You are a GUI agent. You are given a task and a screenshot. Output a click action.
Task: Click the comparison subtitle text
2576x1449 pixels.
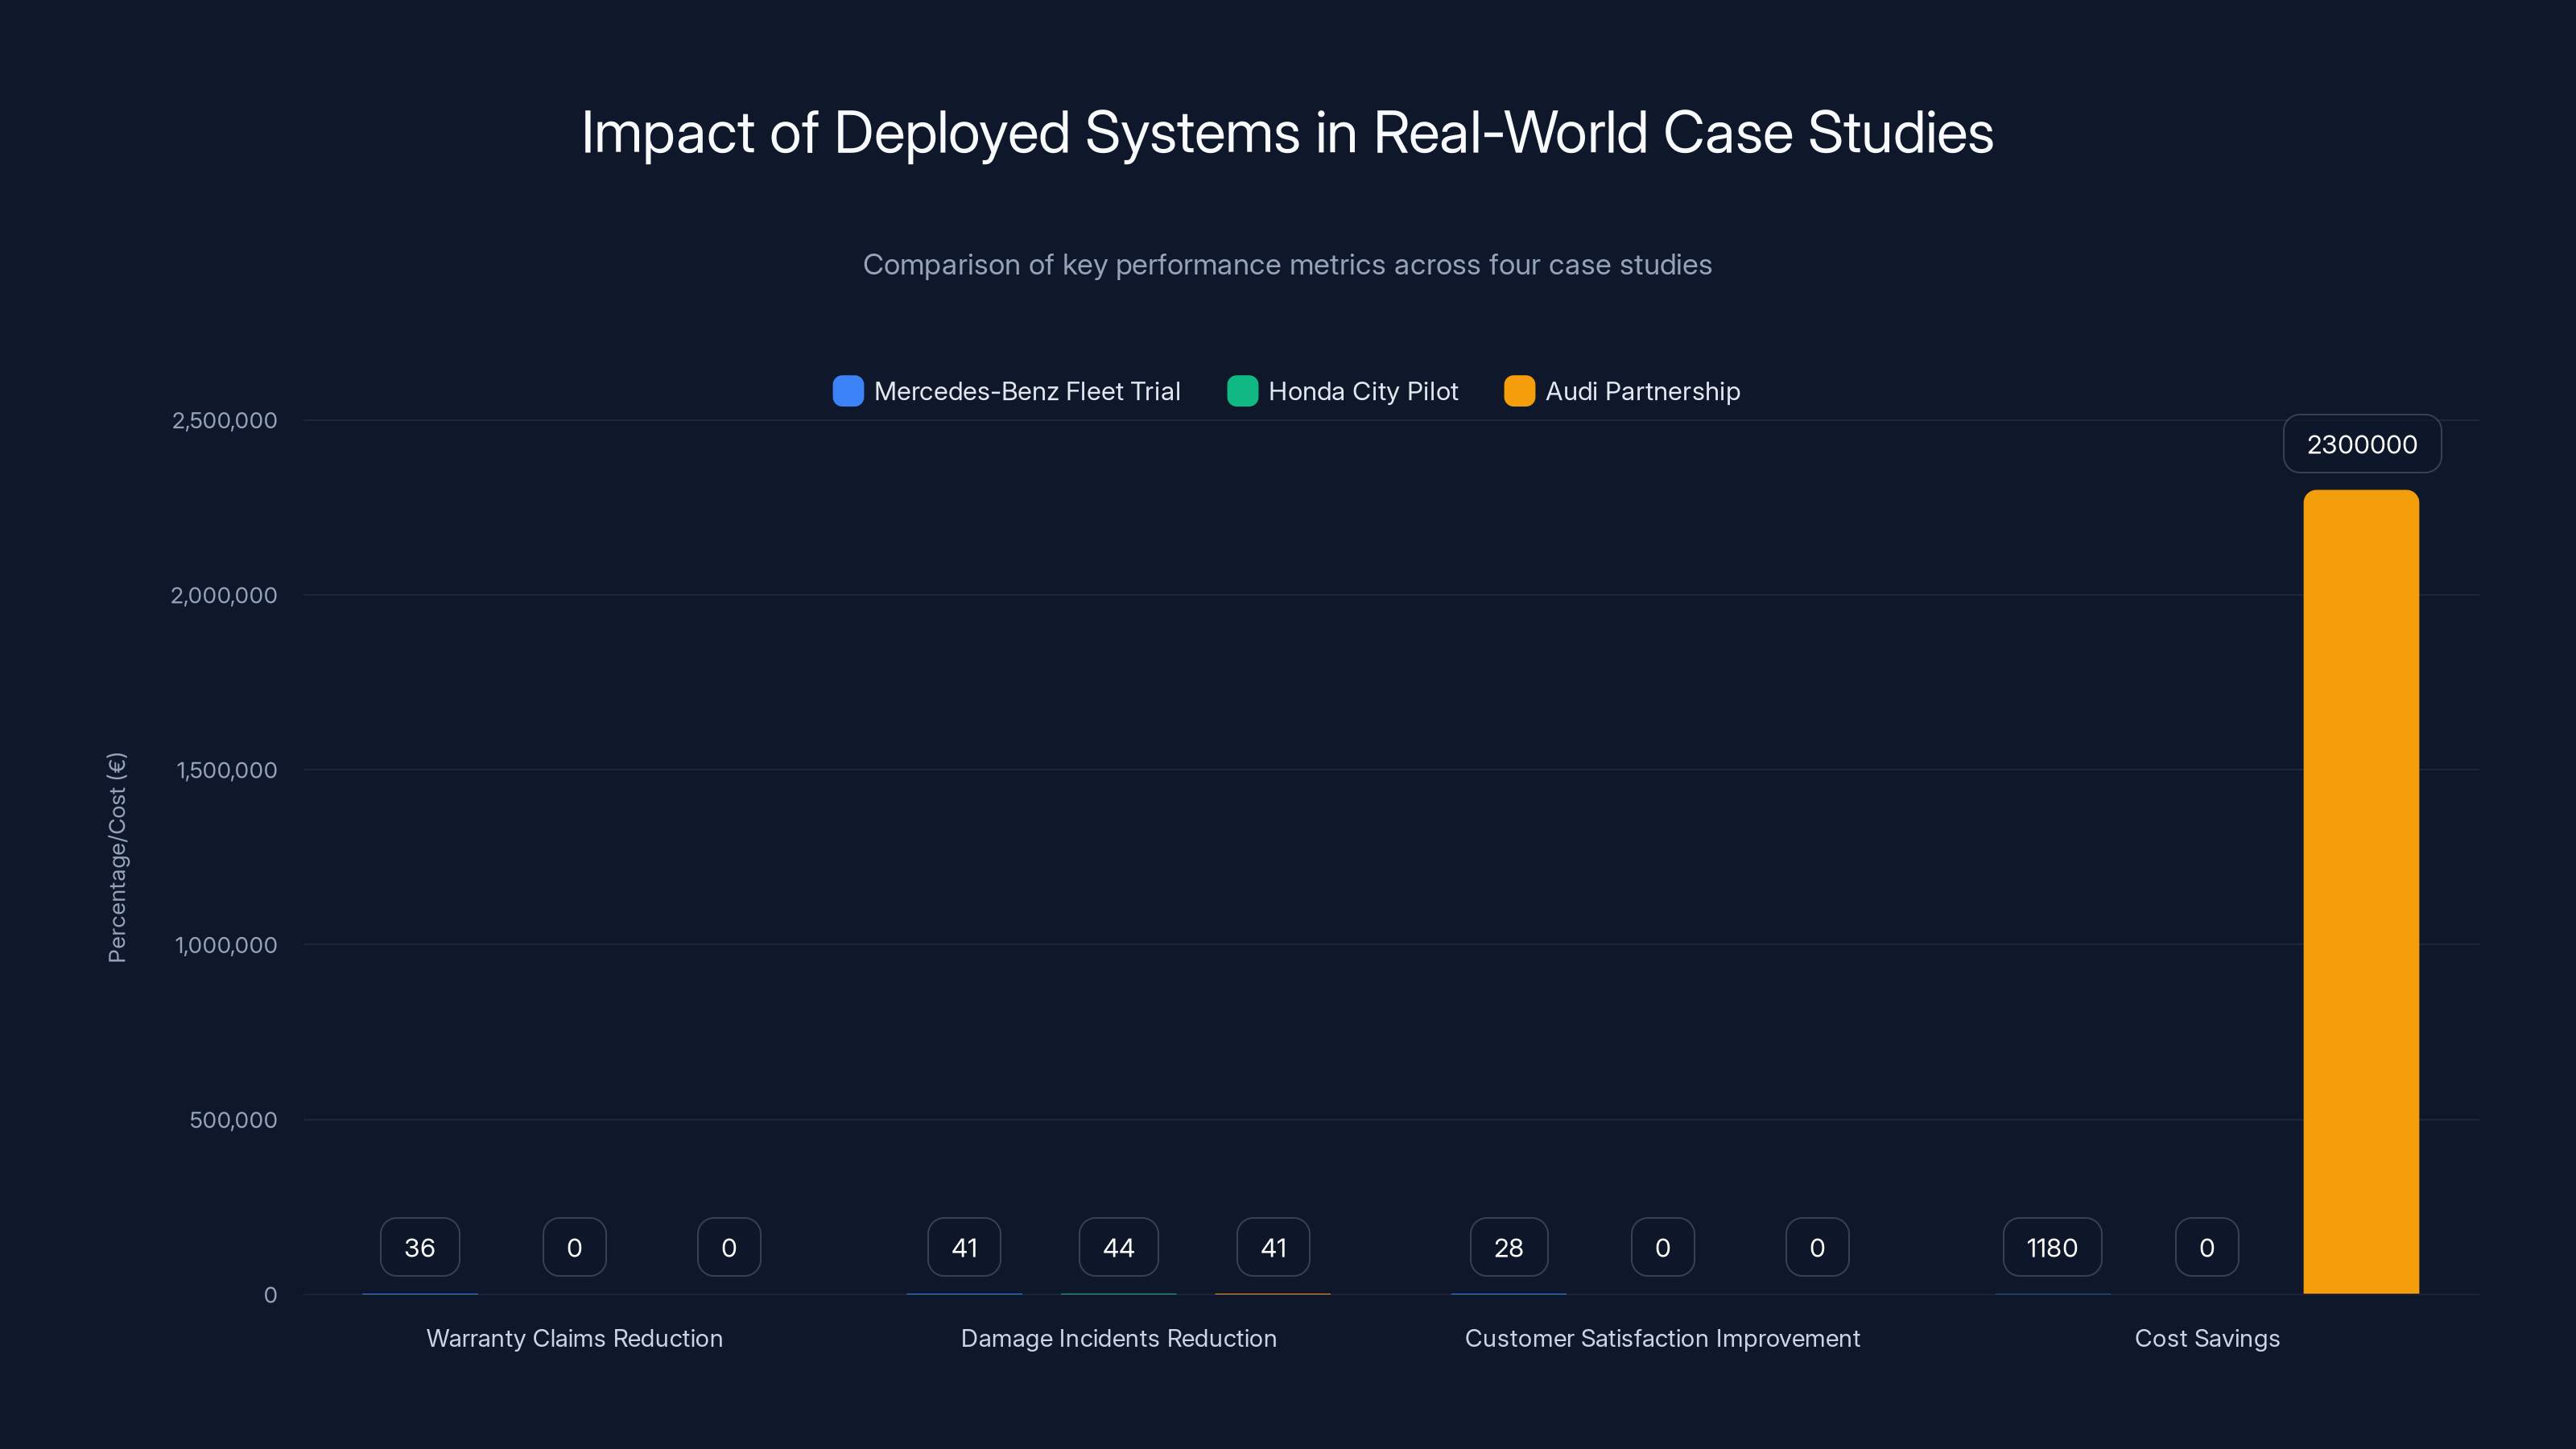1287,265
